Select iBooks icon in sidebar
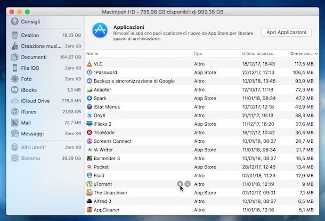The height and width of the screenshot is (221, 325). coord(15,90)
